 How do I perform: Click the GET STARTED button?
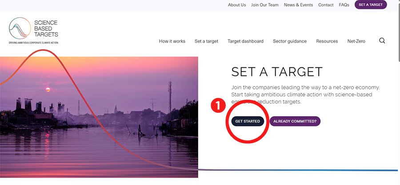(248, 121)
